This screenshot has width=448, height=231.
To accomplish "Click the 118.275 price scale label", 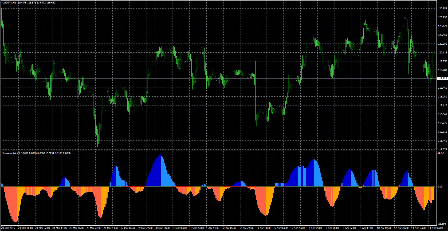I will [442, 149].
